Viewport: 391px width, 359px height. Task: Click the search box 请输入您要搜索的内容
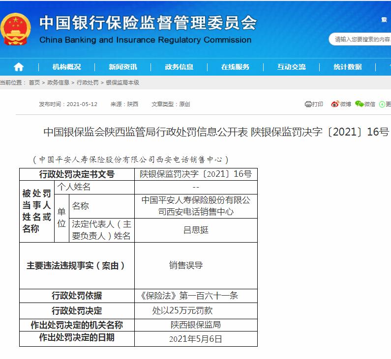tap(361, 39)
